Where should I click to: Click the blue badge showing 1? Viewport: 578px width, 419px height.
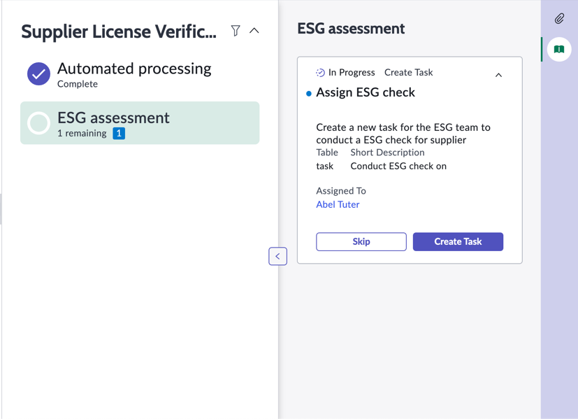click(x=119, y=133)
